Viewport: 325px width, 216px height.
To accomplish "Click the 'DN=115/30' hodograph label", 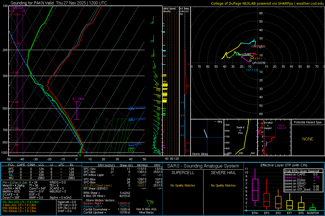I will coord(243,54).
